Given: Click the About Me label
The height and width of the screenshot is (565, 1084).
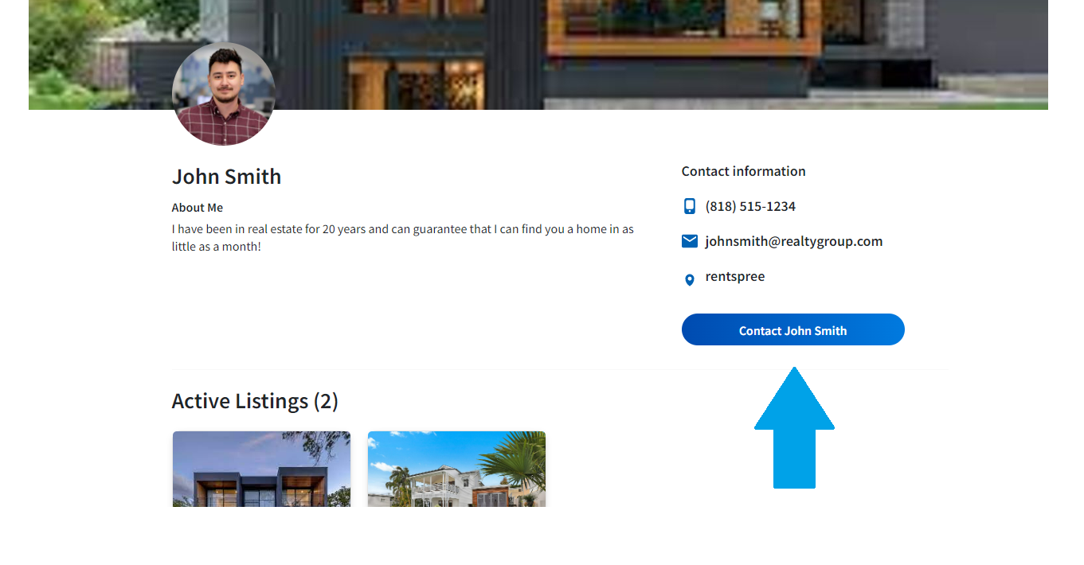Looking at the screenshot, I should [198, 208].
